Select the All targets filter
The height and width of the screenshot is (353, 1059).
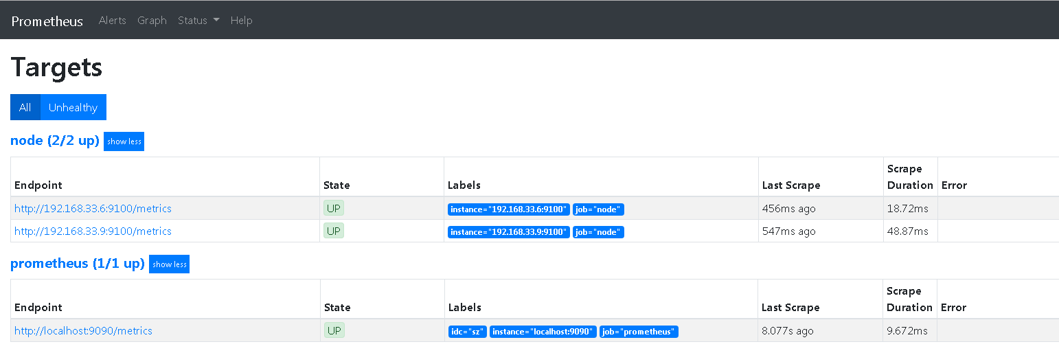point(25,107)
